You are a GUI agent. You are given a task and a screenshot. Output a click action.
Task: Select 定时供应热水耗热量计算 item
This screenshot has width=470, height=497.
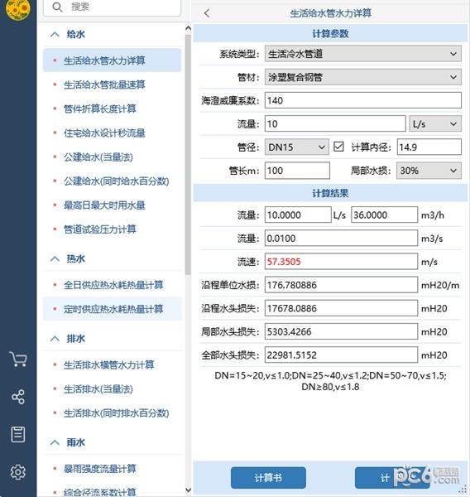(112, 309)
